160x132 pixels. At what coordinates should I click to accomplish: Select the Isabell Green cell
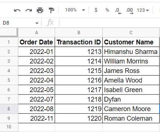click(131, 90)
